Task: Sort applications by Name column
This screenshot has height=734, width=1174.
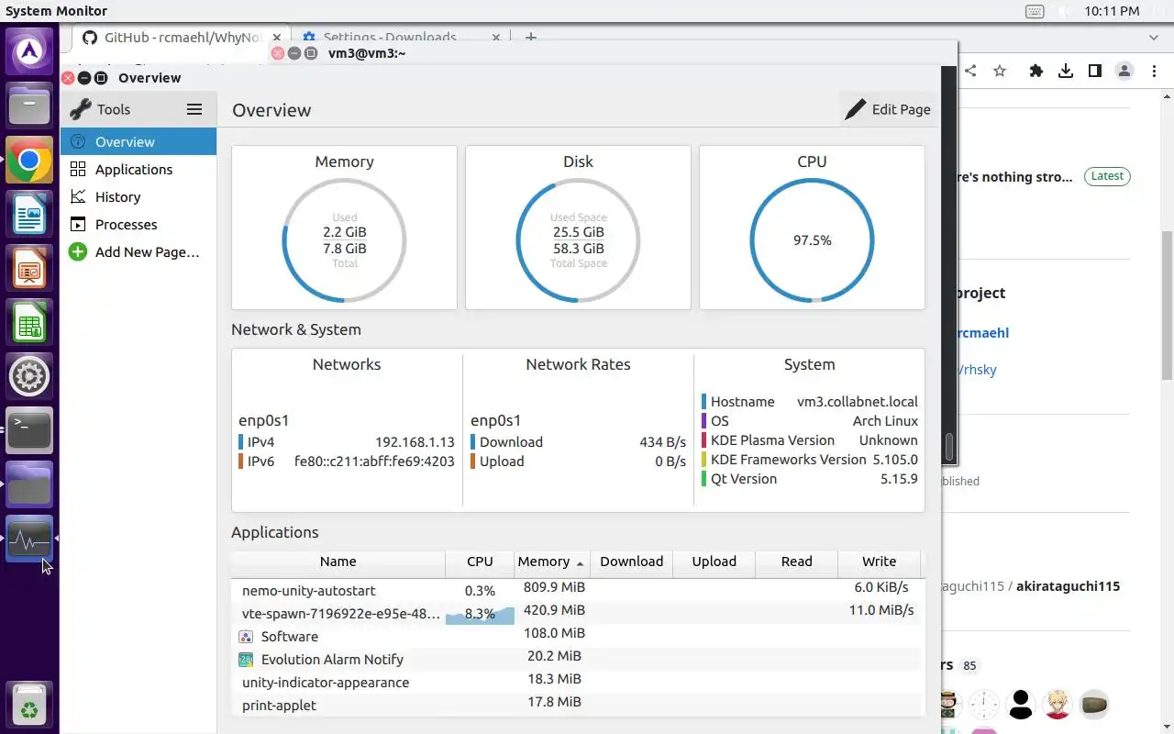Action: tap(338, 562)
